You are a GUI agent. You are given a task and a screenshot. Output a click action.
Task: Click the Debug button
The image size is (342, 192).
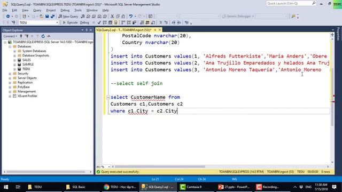pyautogui.click(x=84, y=22)
